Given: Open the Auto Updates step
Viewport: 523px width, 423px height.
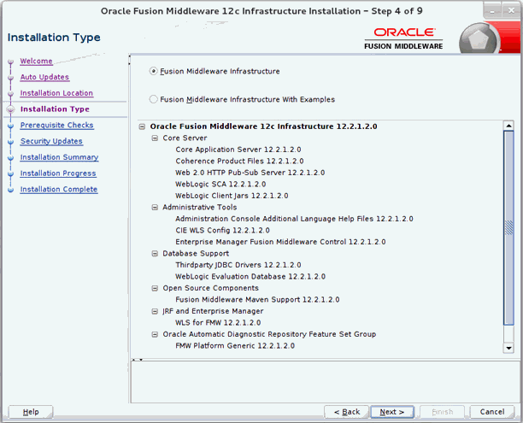Looking at the screenshot, I should point(44,77).
